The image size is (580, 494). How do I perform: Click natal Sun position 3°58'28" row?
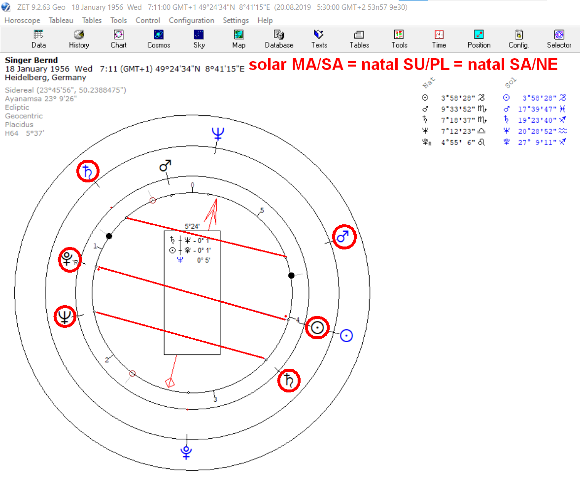[x=453, y=98]
